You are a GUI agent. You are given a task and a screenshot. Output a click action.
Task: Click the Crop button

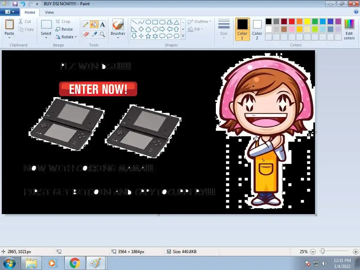click(63, 21)
